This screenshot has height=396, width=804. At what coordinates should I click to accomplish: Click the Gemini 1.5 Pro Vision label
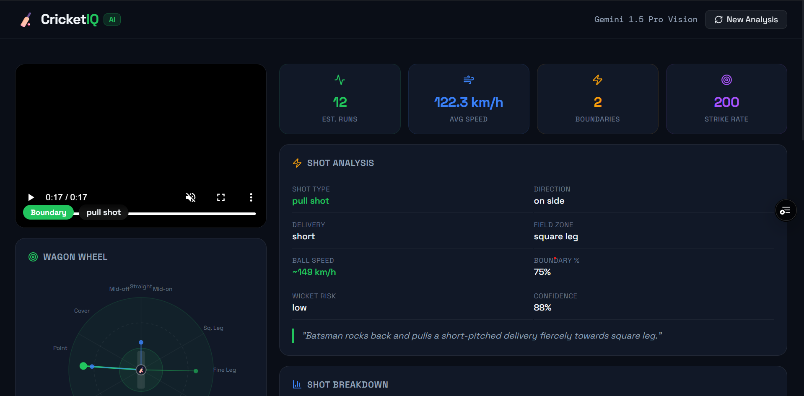(x=646, y=19)
